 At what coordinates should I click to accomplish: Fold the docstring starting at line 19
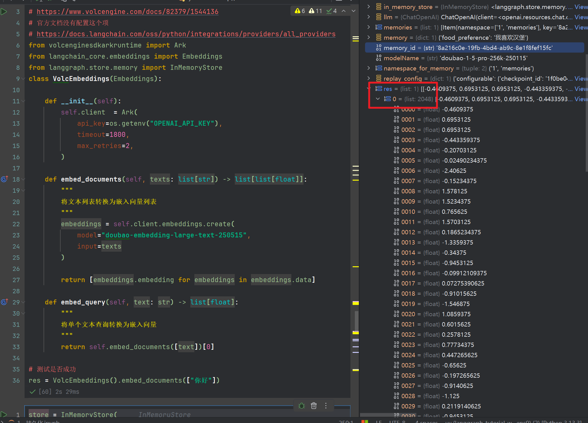tap(23, 191)
